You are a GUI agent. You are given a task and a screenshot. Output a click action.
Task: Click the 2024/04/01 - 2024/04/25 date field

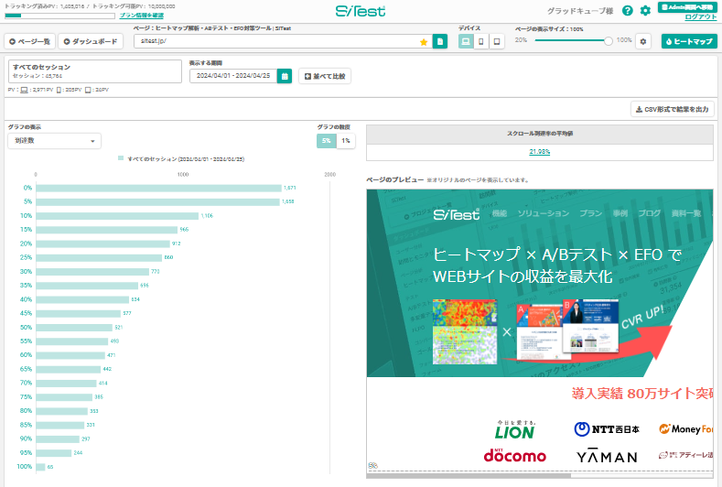pyautogui.click(x=233, y=76)
